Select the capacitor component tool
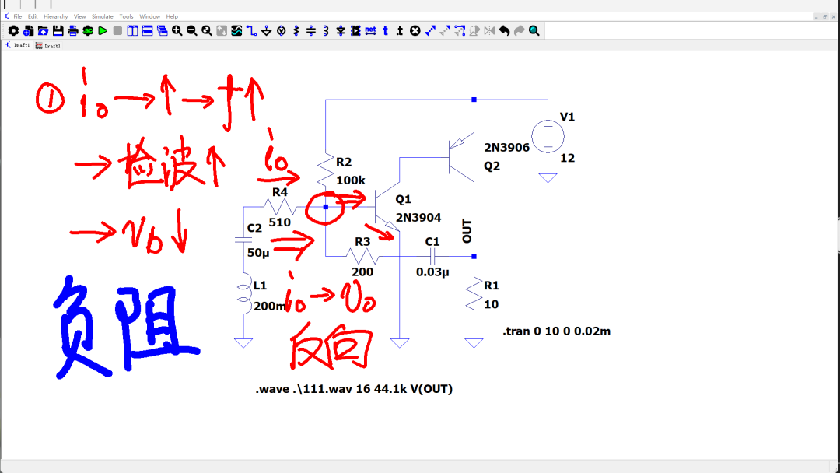Image resolution: width=840 pixels, height=473 pixels. point(310,31)
